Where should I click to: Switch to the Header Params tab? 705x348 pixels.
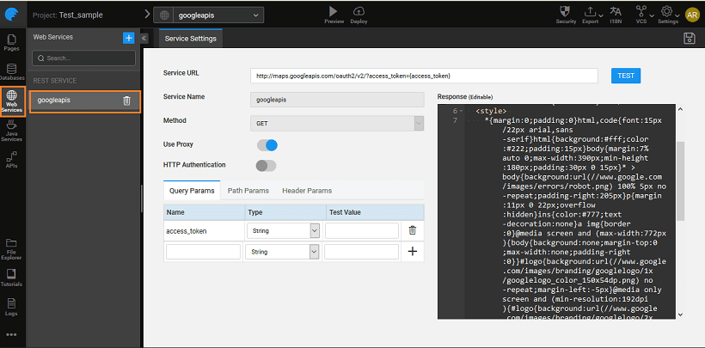point(307,191)
